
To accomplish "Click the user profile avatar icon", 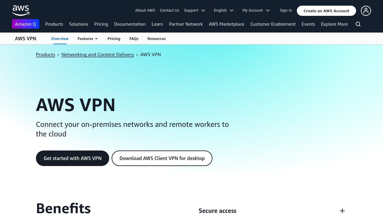I will point(366,11).
